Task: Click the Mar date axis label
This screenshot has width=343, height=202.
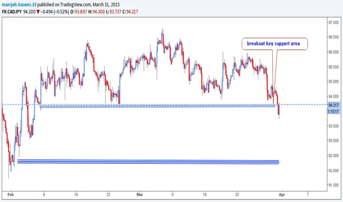Action: point(139,194)
